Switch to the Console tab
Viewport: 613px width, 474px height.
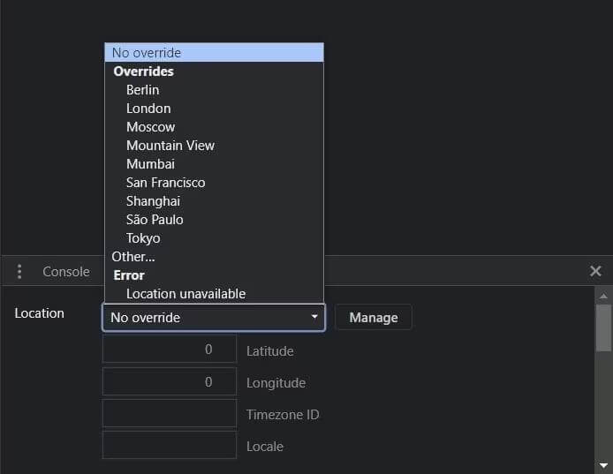pos(66,272)
